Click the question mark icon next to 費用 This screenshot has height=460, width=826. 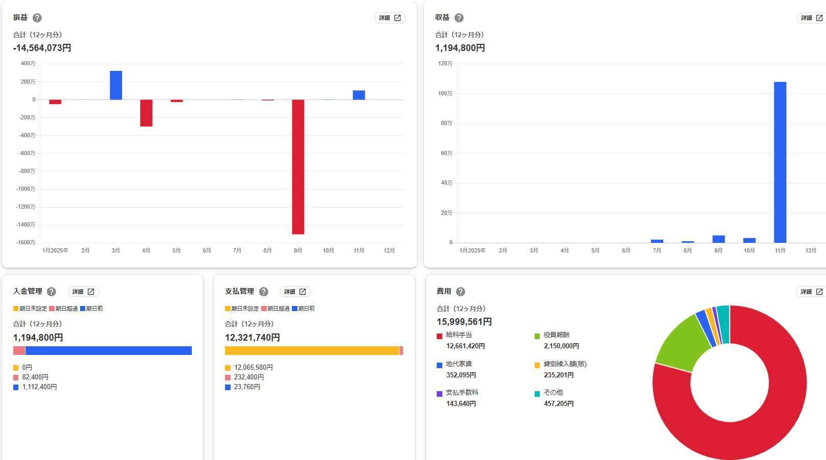click(x=461, y=292)
